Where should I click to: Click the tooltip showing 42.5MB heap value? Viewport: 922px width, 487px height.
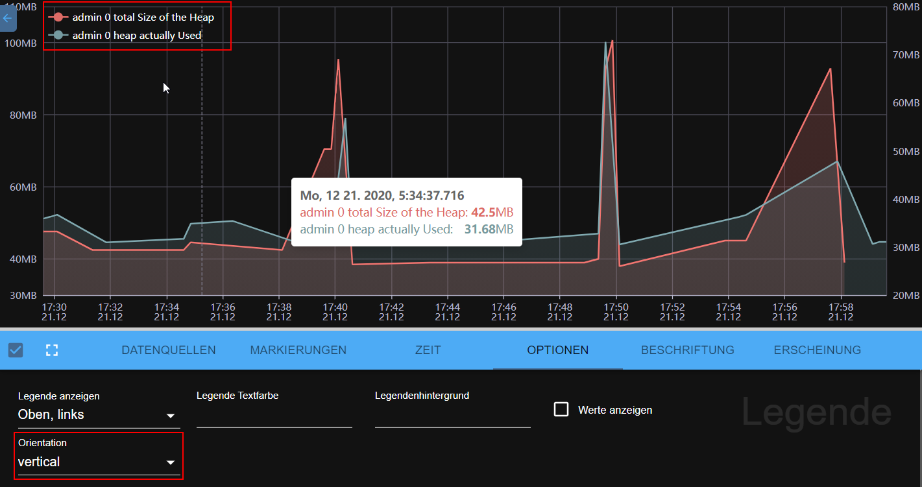point(406,211)
